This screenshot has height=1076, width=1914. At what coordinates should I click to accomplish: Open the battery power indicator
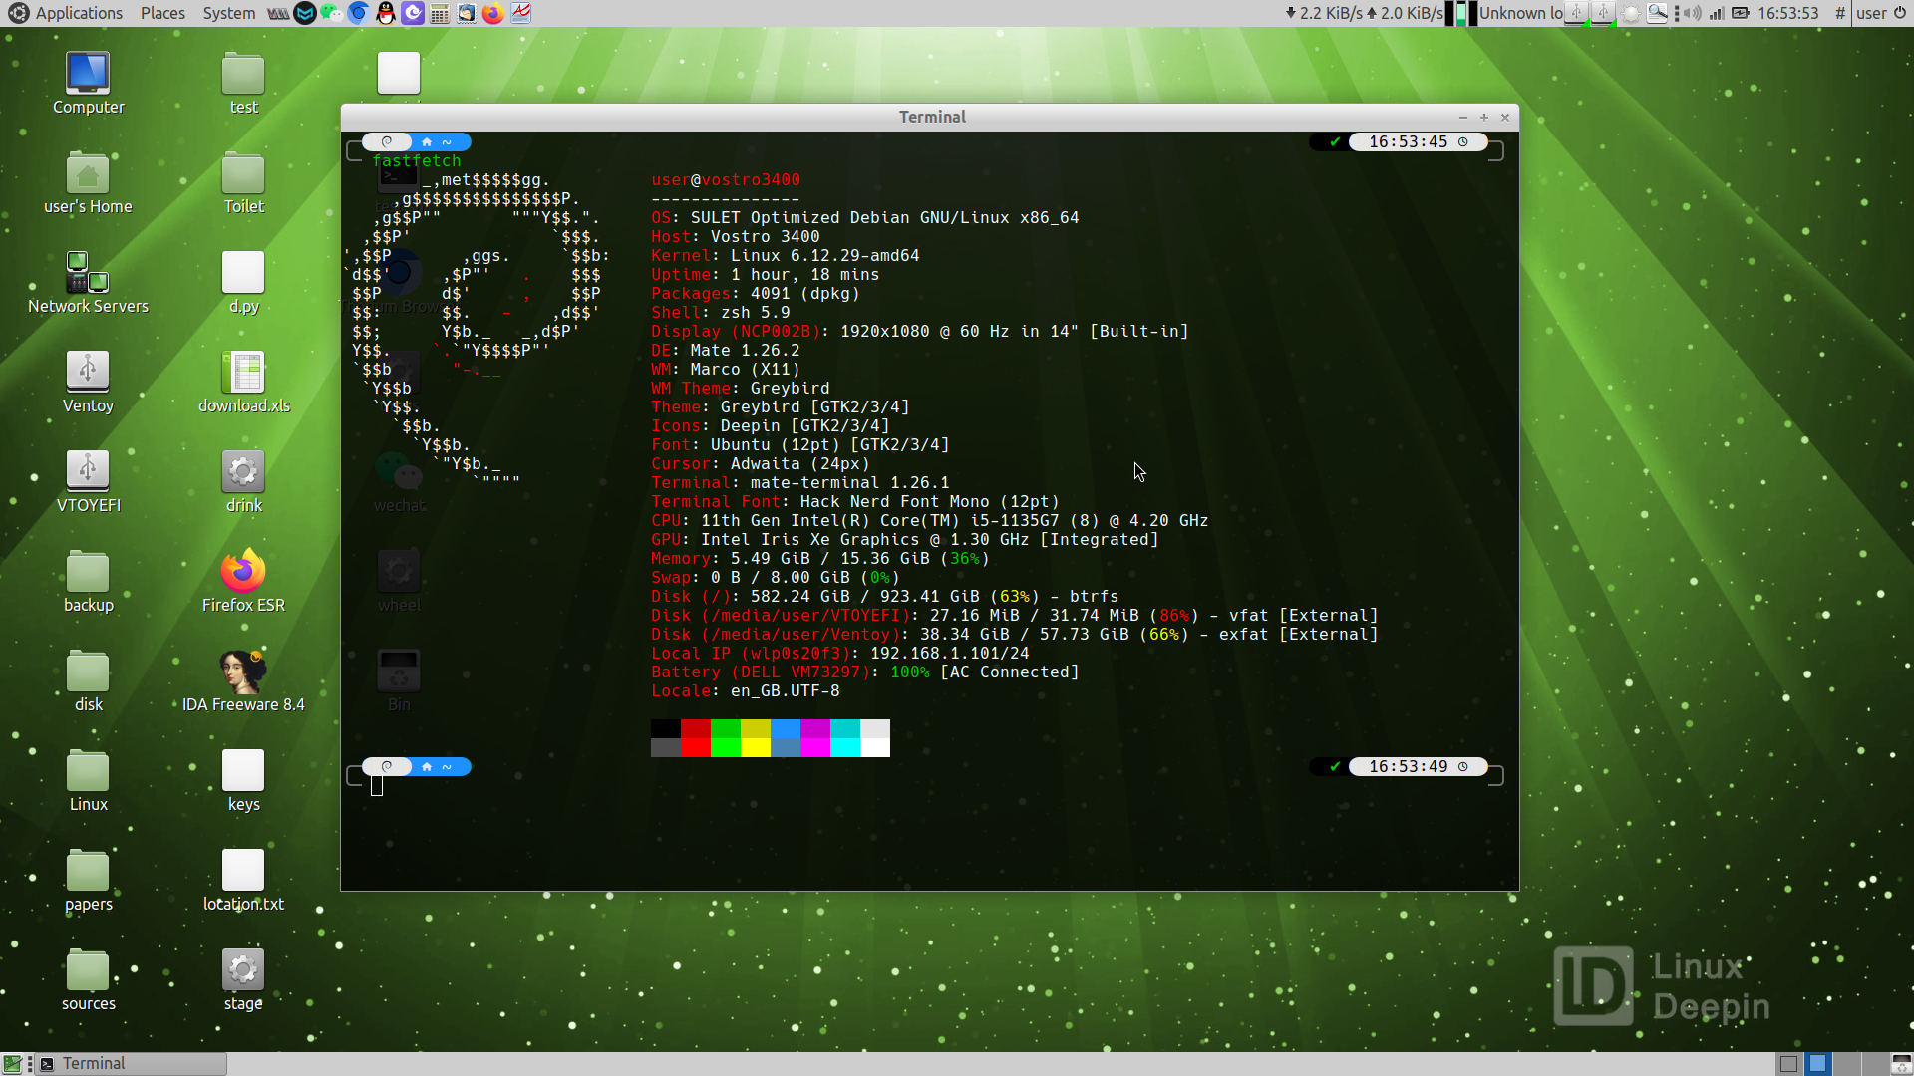[1741, 13]
